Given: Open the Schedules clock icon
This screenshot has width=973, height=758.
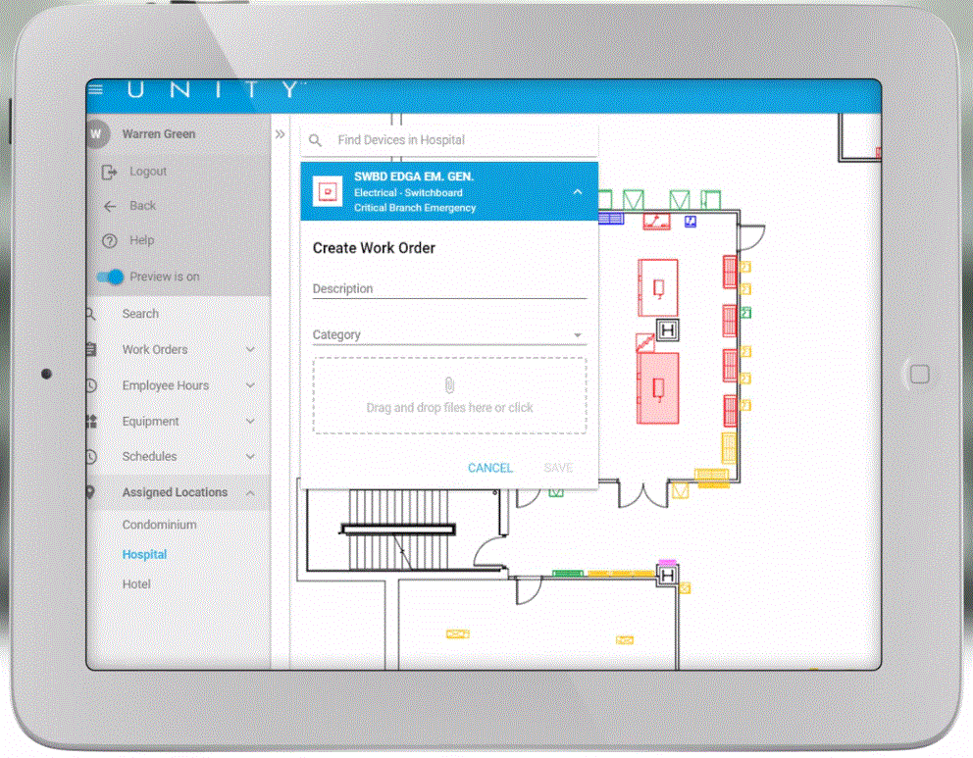Looking at the screenshot, I should coord(89,456).
